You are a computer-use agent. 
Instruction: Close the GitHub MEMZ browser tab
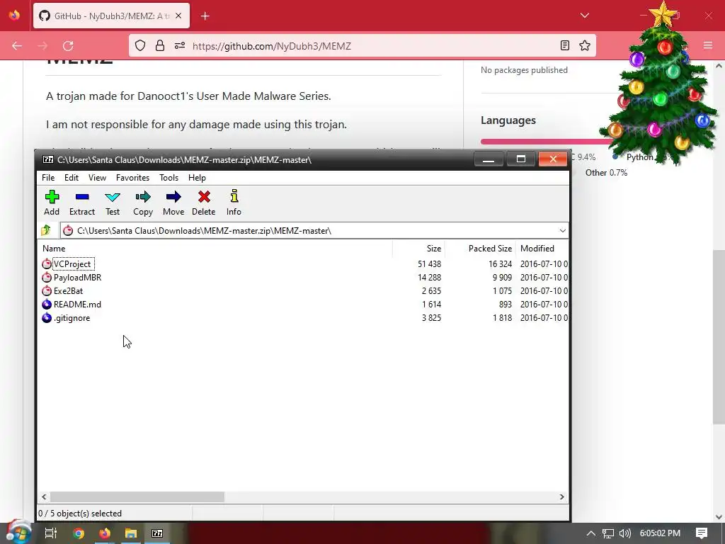coord(178,16)
